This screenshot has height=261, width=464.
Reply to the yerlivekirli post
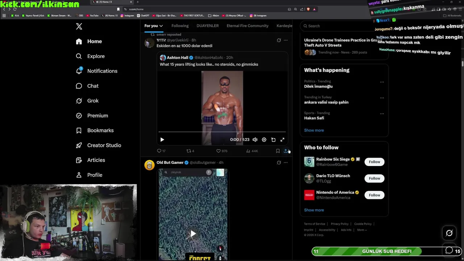(161, 151)
